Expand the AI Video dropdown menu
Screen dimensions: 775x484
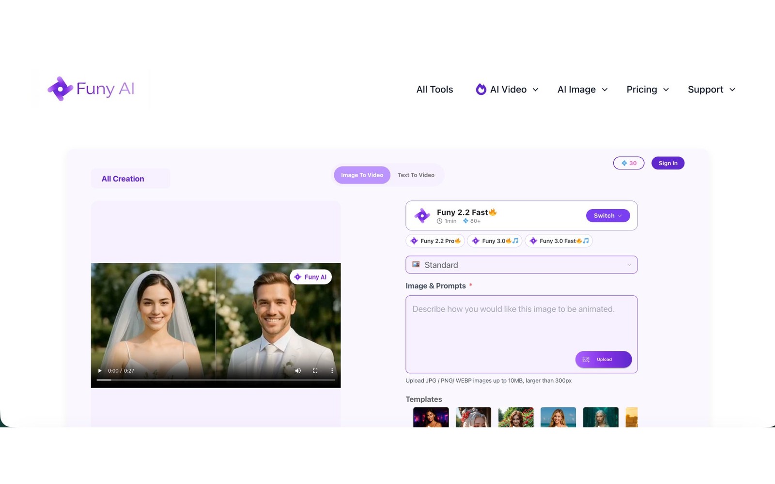click(x=507, y=90)
